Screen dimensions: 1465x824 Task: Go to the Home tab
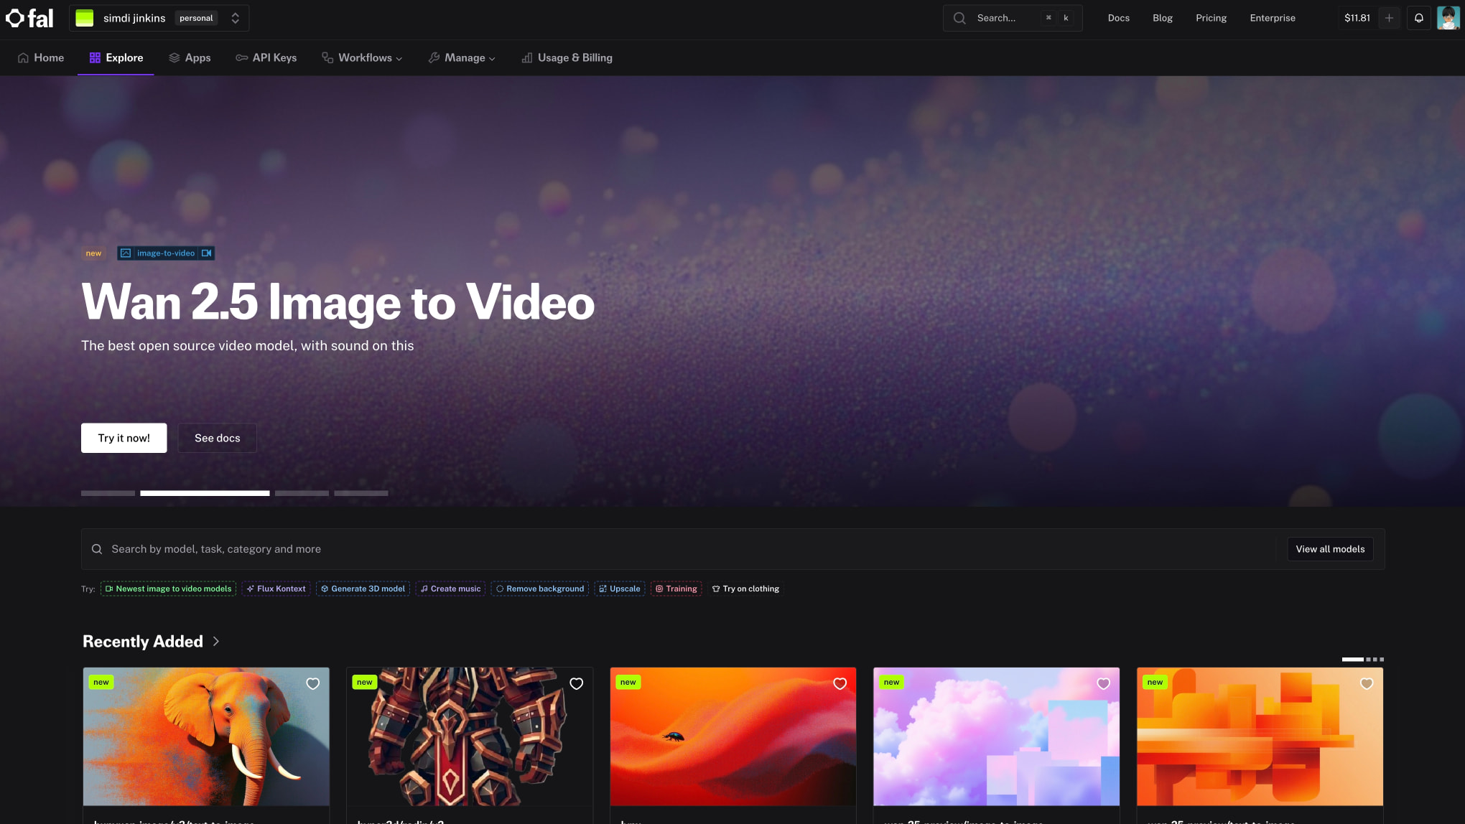click(x=41, y=57)
